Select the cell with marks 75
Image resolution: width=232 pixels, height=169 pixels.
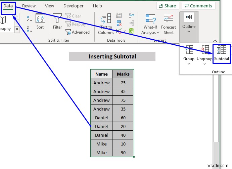[x=123, y=100]
